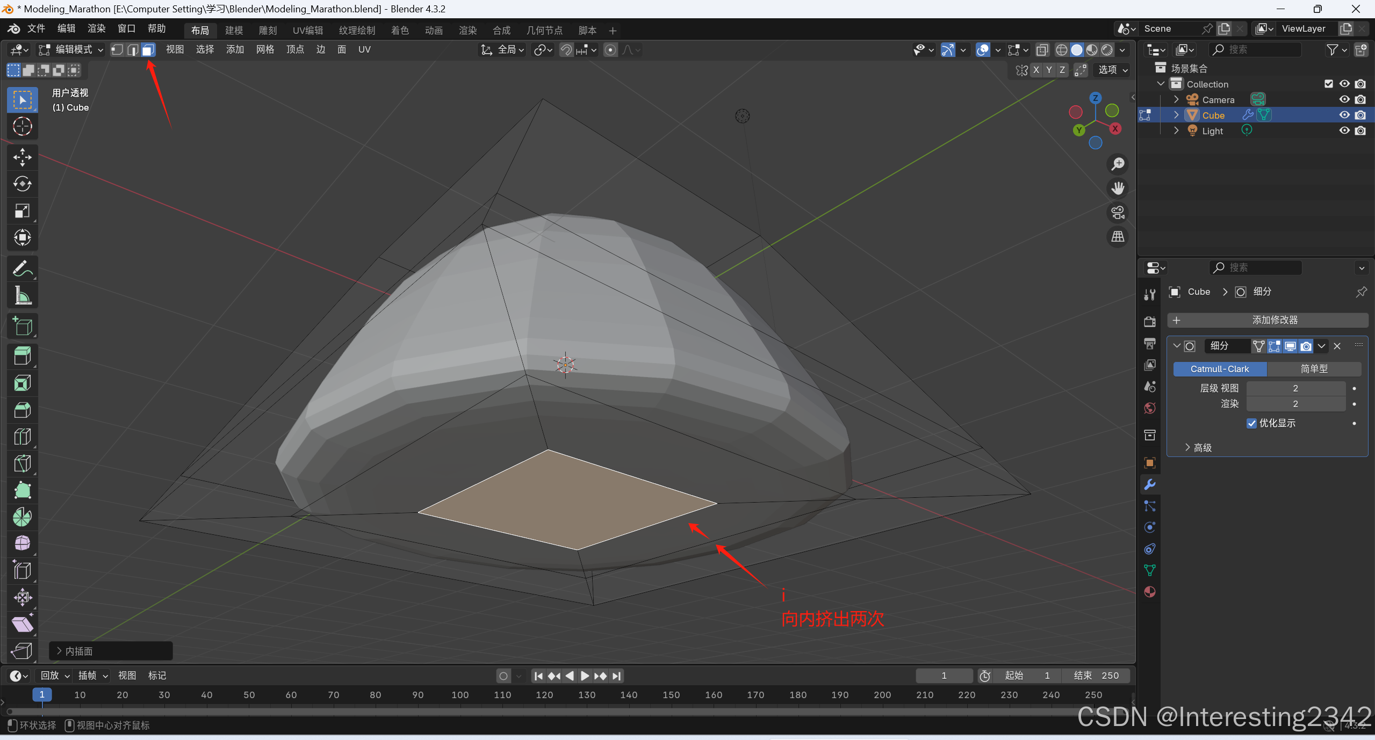The image size is (1375, 740).
Task: Toggle Collection exclude checkbox in outliner
Action: 1328,84
